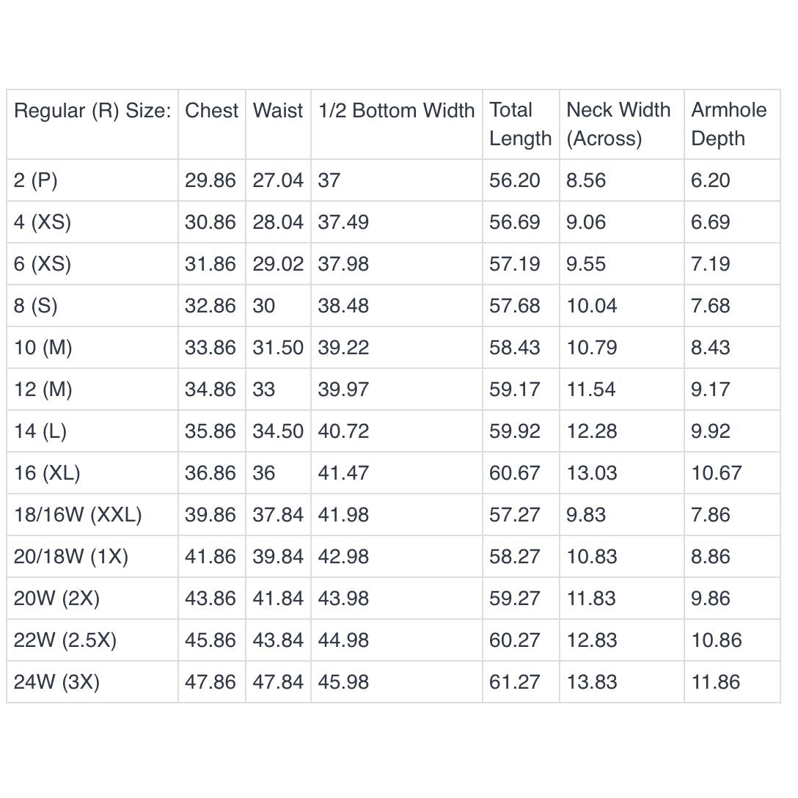
Task: Select the Chest column header
Action: [x=211, y=111]
